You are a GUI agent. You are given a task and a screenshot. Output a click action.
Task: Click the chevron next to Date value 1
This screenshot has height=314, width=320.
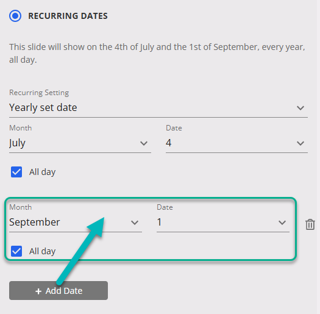click(x=282, y=223)
